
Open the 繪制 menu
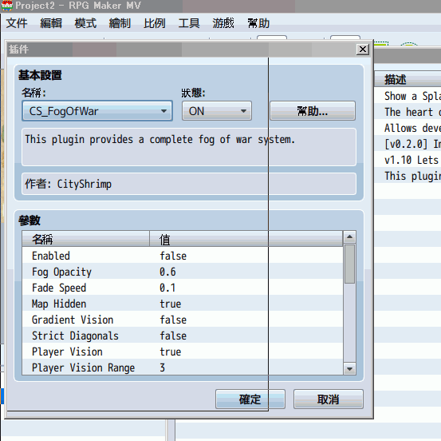120,23
